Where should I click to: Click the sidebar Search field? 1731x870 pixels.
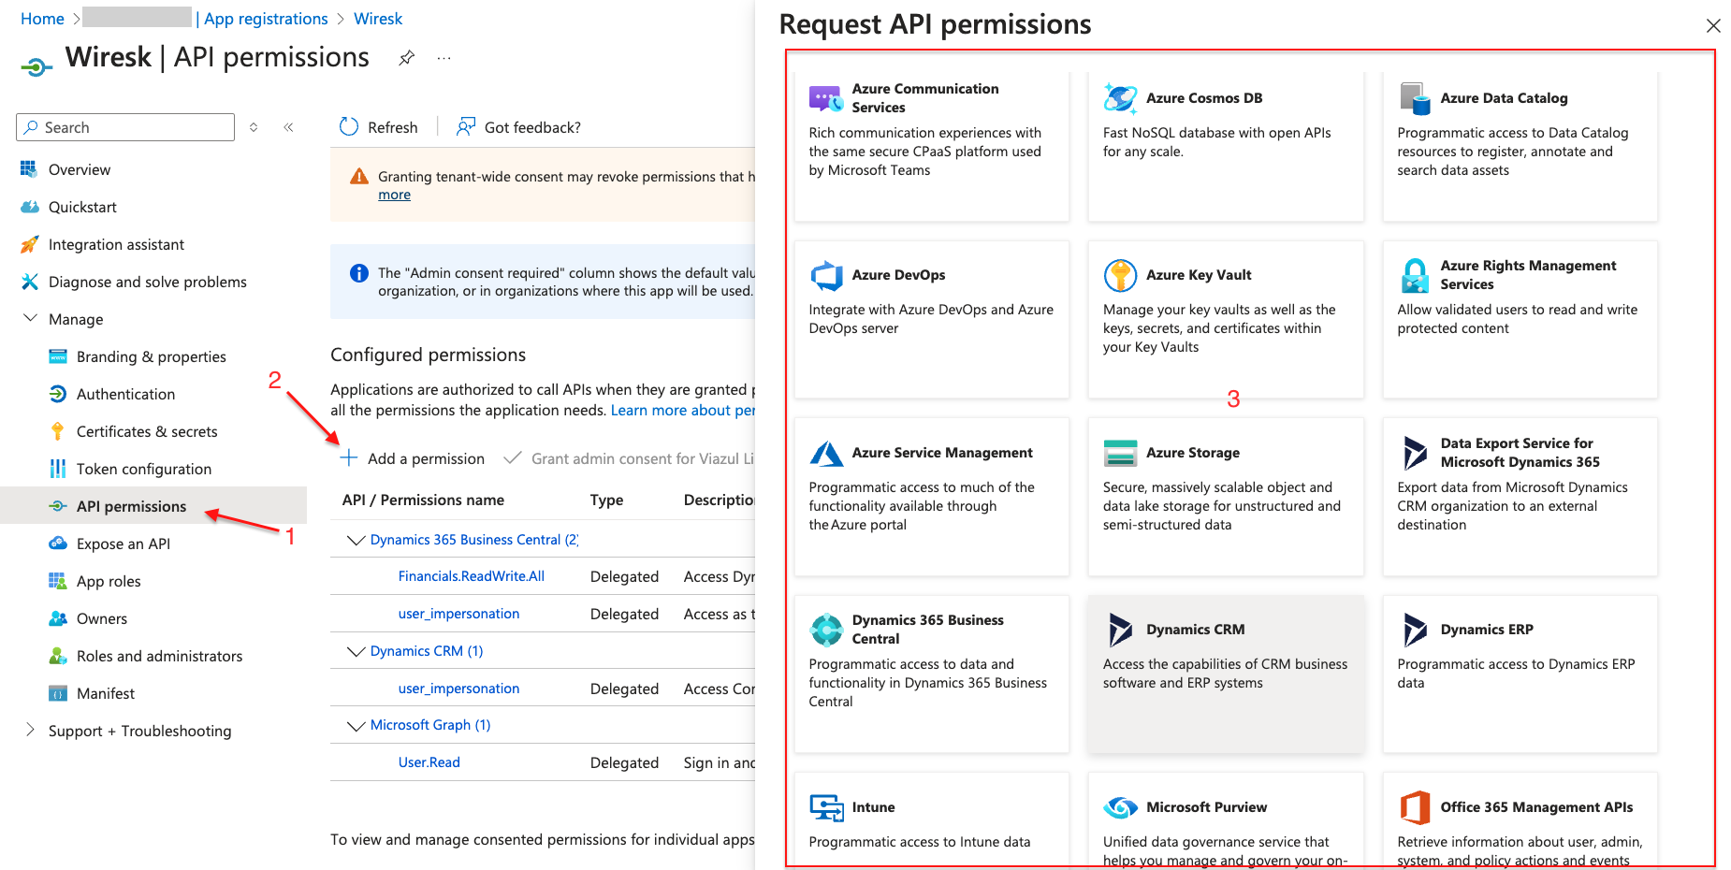pos(125,127)
